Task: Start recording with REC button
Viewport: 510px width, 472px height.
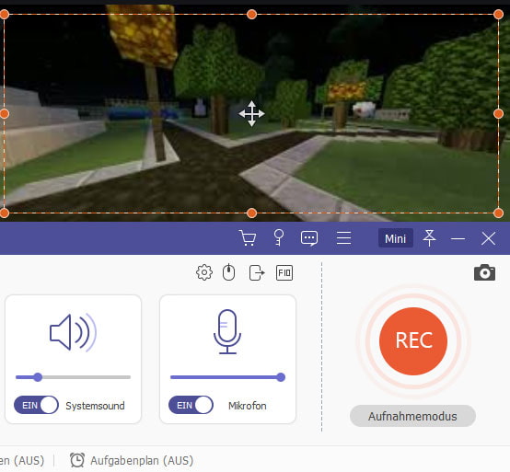Action: tap(413, 340)
